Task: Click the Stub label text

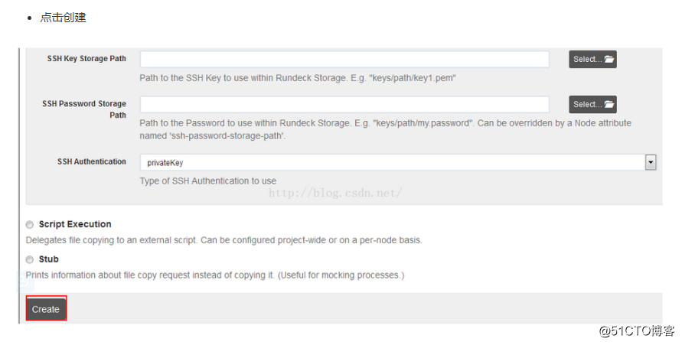Action: (49, 259)
